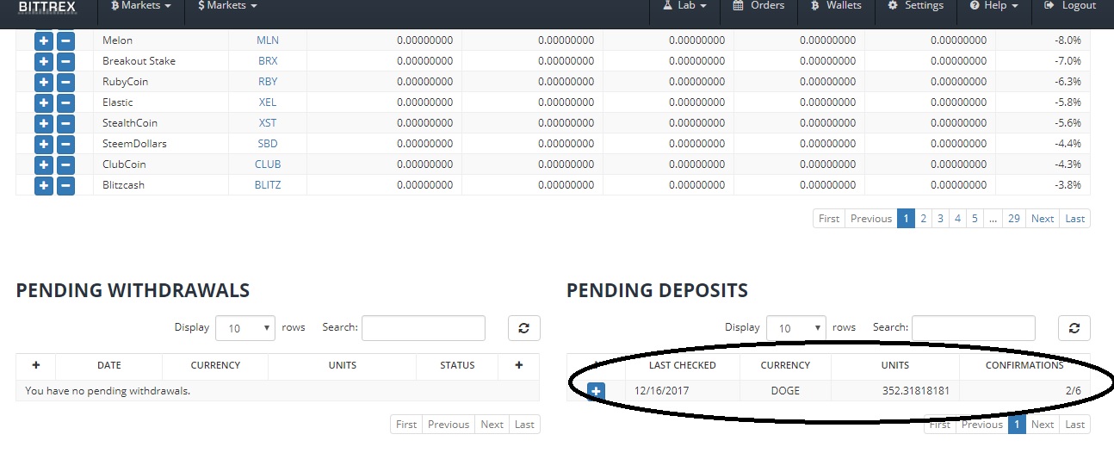This screenshot has width=1114, height=453.
Task: Open the Settings page
Action: 915,6
